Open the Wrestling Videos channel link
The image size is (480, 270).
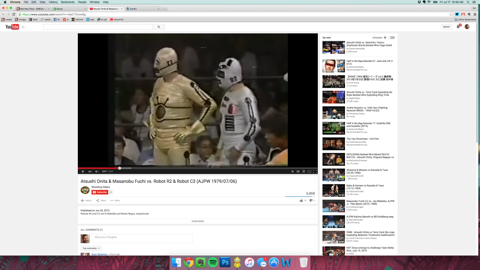(100, 187)
